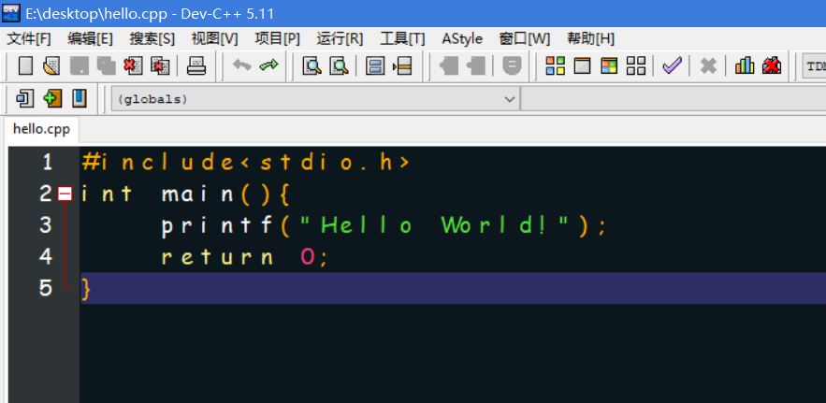Click the Dev-C++ title bar icon
The height and width of the screenshot is (403, 826).
(11, 12)
